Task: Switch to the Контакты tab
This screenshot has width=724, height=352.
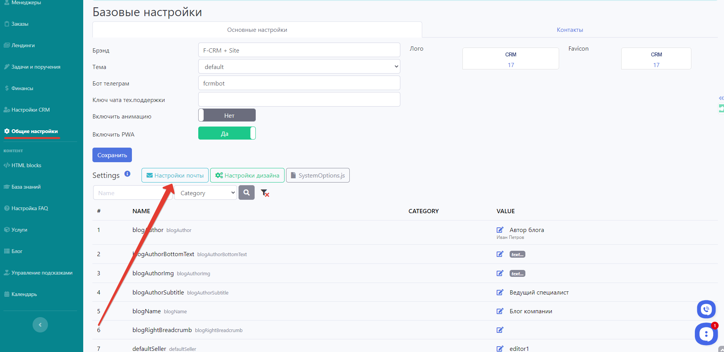Action: point(570,30)
